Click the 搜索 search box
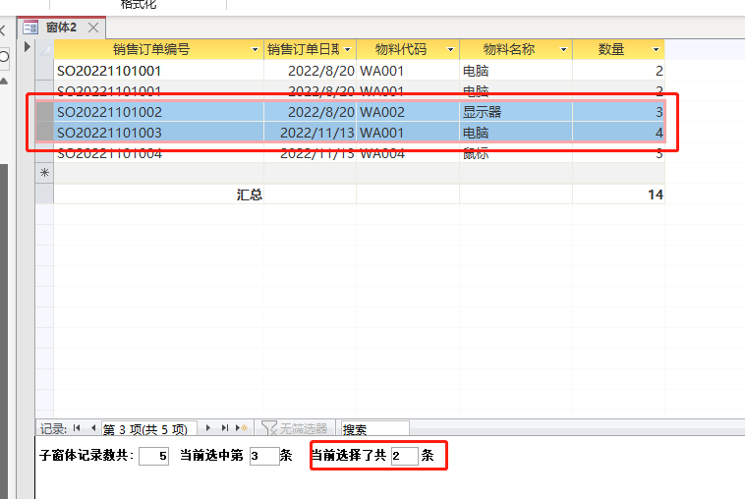 coord(374,428)
